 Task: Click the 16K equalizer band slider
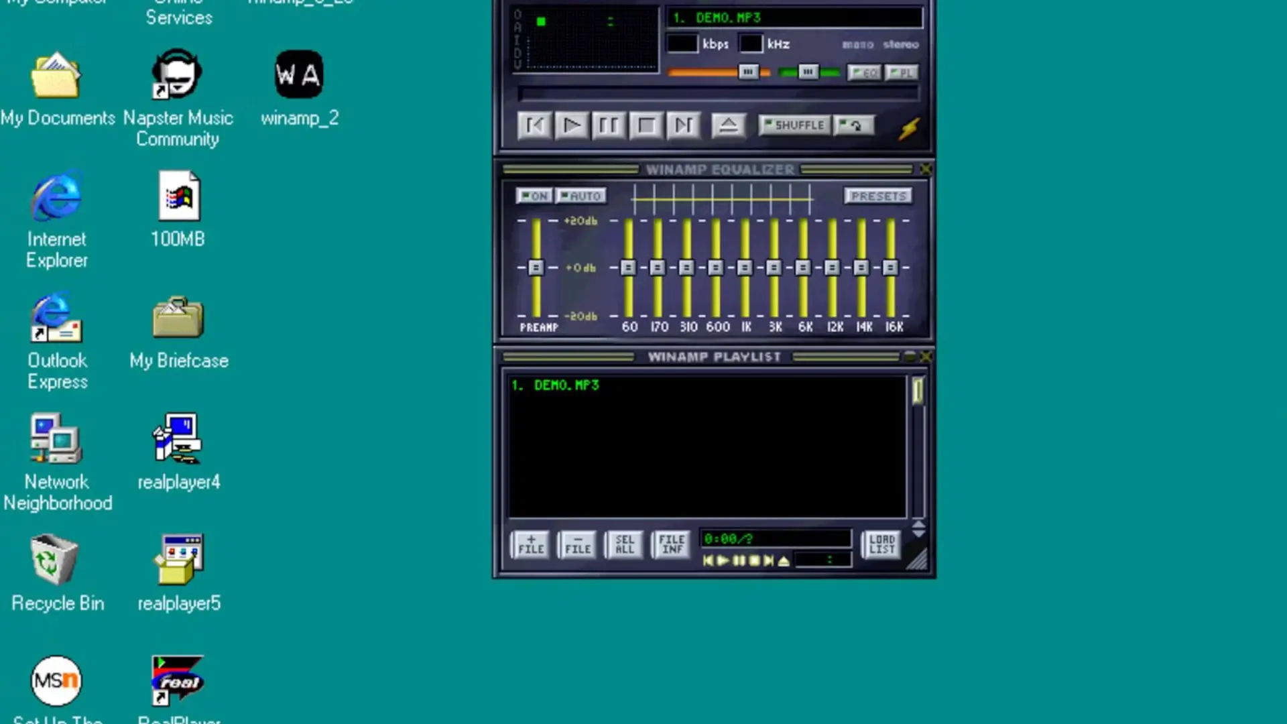[890, 267]
